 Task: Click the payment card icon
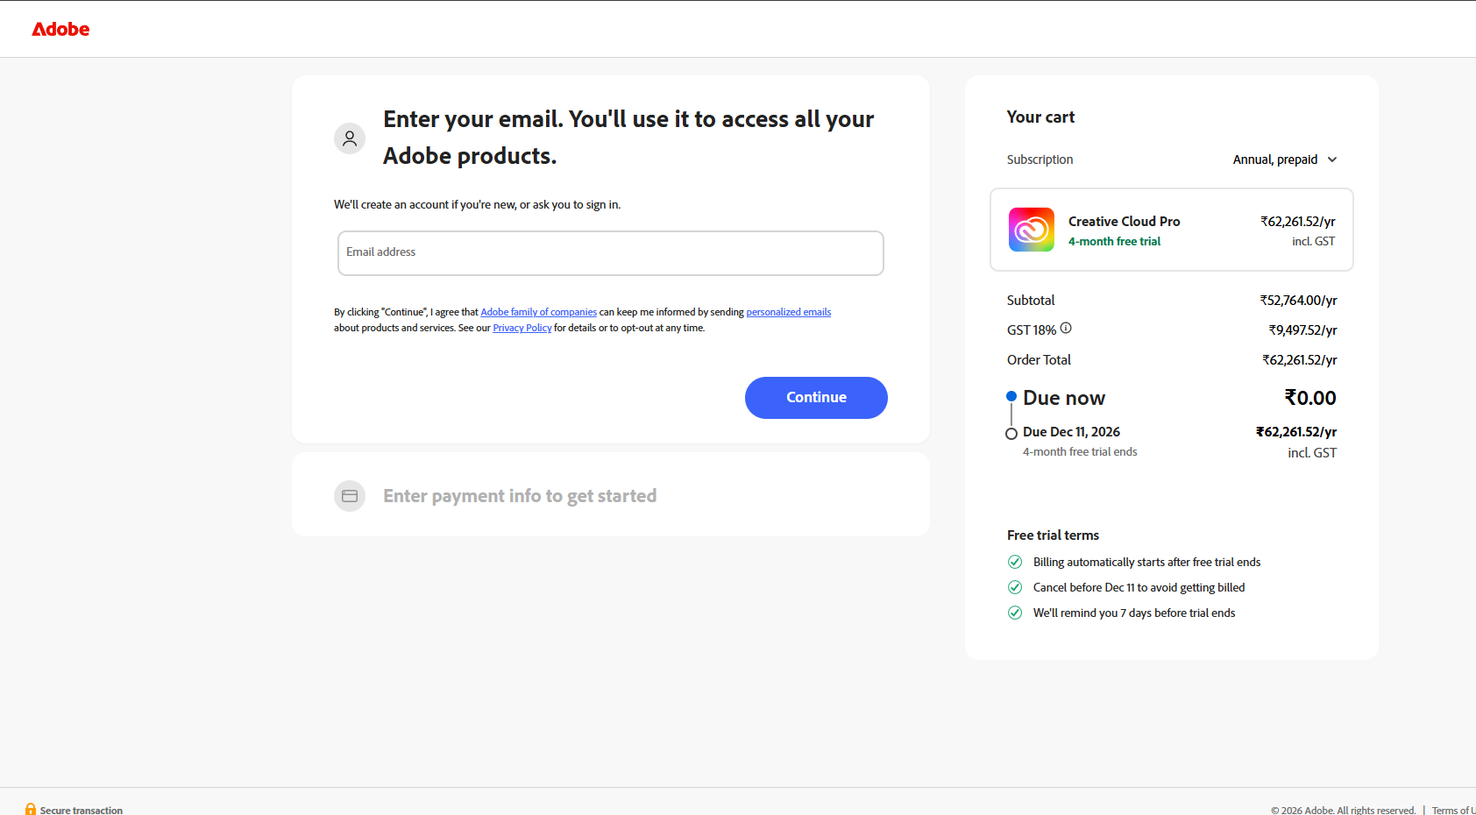tap(350, 496)
